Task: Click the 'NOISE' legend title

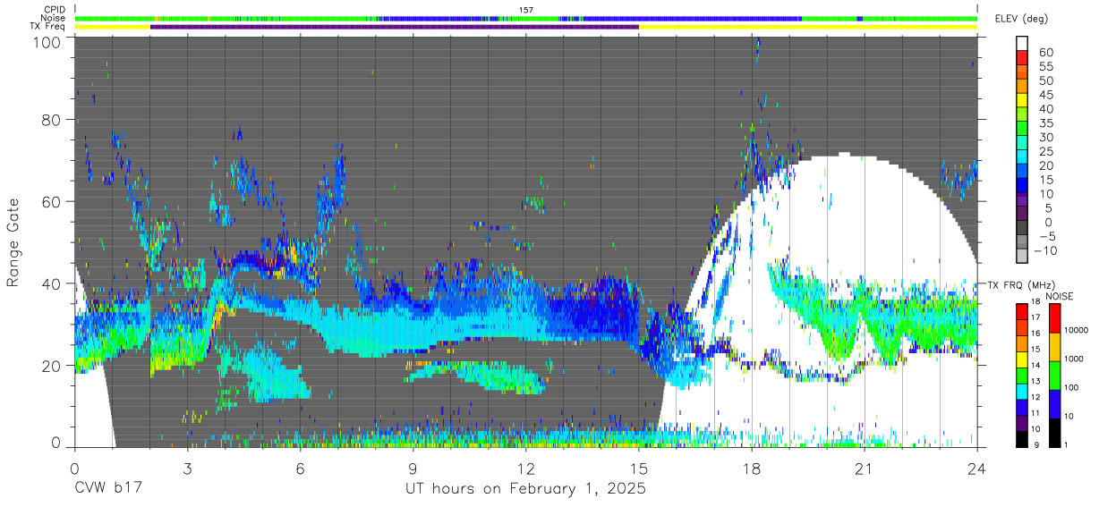Action: coord(1060,296)
